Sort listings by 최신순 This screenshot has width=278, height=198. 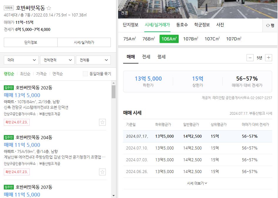tap(25, 74)
